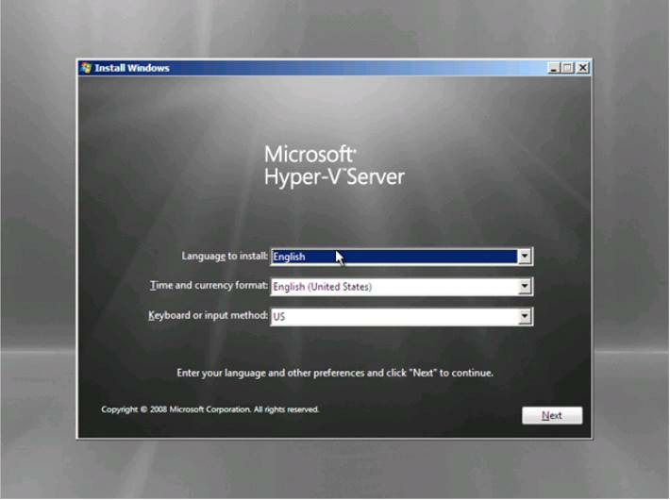Click the Windows flag icon in title bar
The width and height of the screenshot is (670, 500).
(86, 68)
